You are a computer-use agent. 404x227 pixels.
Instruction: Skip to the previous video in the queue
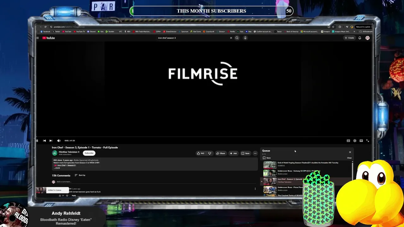coord(44,141)
